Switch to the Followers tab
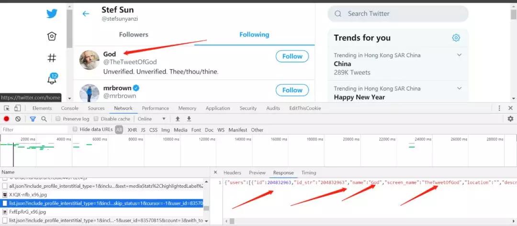The height and width of the screenshot is (226, 517). (x=134, y=34)
